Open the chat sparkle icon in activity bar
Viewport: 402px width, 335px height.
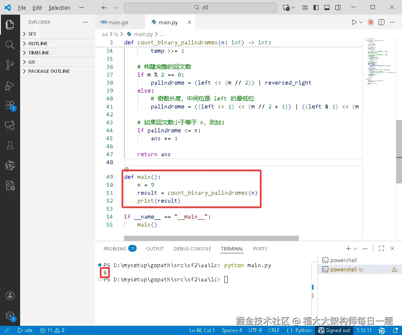click(10, 125)
